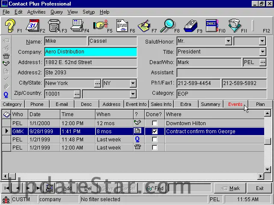Click the magnifying glass search icon (F8)
Screen dimensions: 274x205
point(167,26)
